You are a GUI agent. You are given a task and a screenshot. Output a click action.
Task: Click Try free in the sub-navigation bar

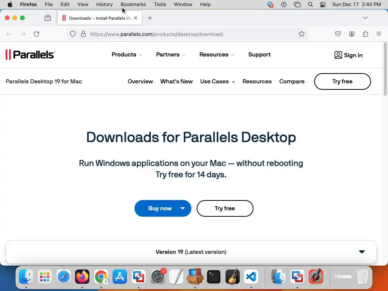[x=342, y=81]
